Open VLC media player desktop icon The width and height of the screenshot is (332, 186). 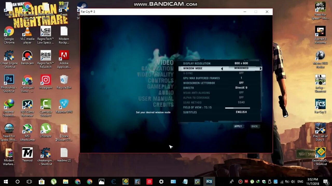(x=27, y=35)
